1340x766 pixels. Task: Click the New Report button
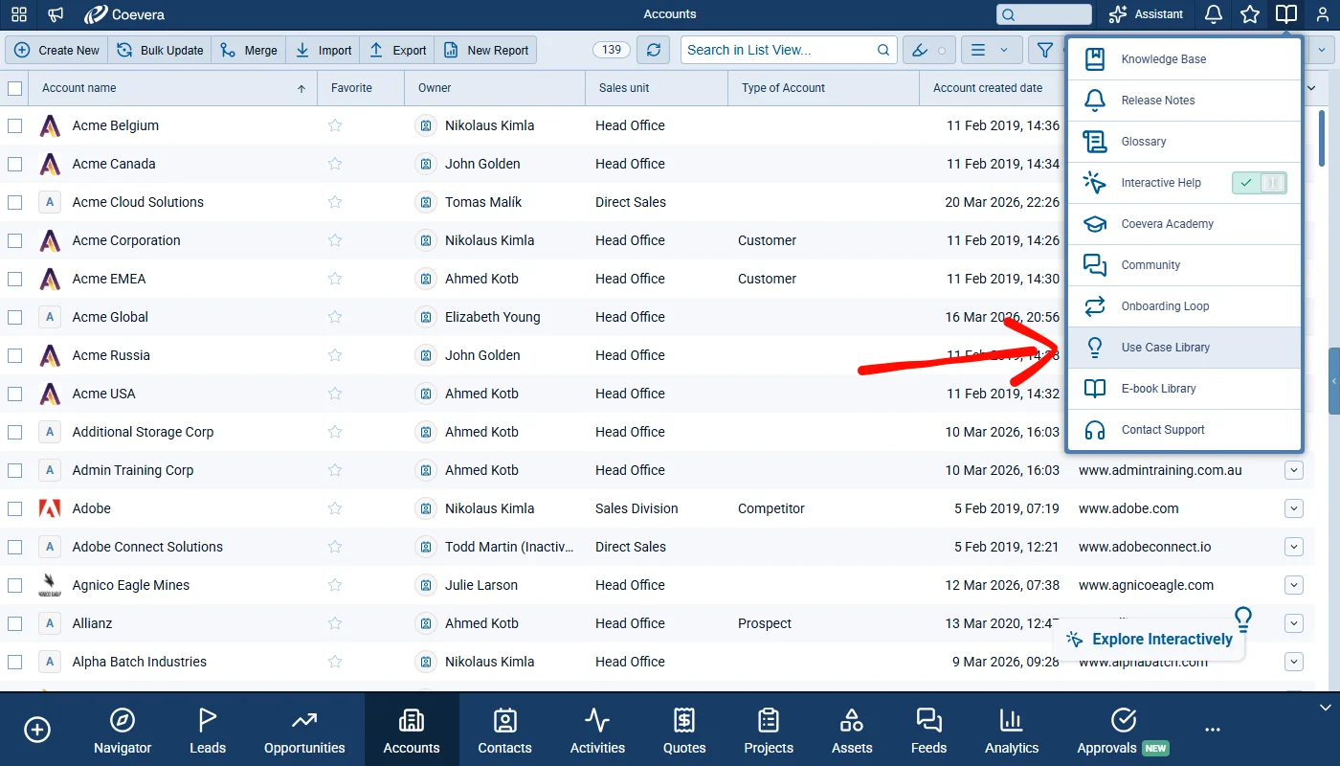[x=485, y=50]
